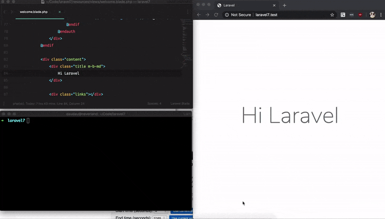Click the terminal prompt laravel7
Screen dimensions: 385x219
(16, 120)
